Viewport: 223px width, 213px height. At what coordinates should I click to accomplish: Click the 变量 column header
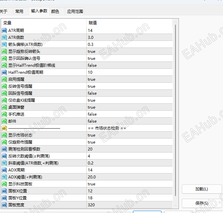point(44,23)
